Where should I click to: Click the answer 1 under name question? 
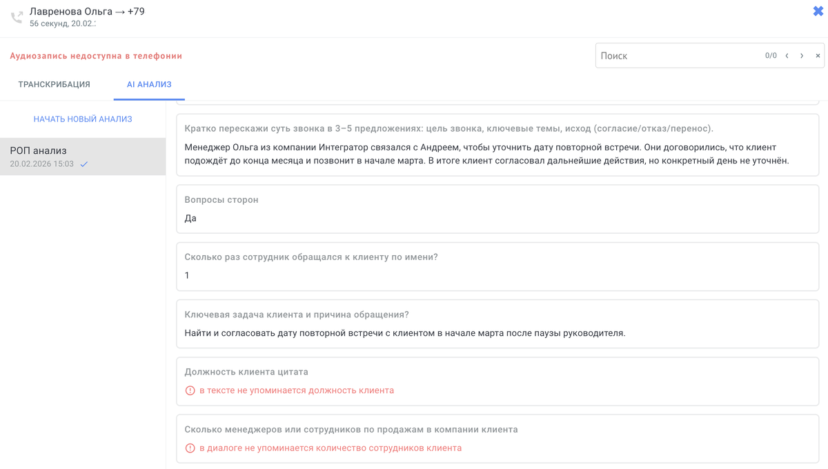pyautogui.click(x=187, y=275)
